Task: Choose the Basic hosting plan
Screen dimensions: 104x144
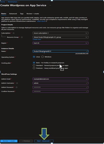Action: point(34,63)
